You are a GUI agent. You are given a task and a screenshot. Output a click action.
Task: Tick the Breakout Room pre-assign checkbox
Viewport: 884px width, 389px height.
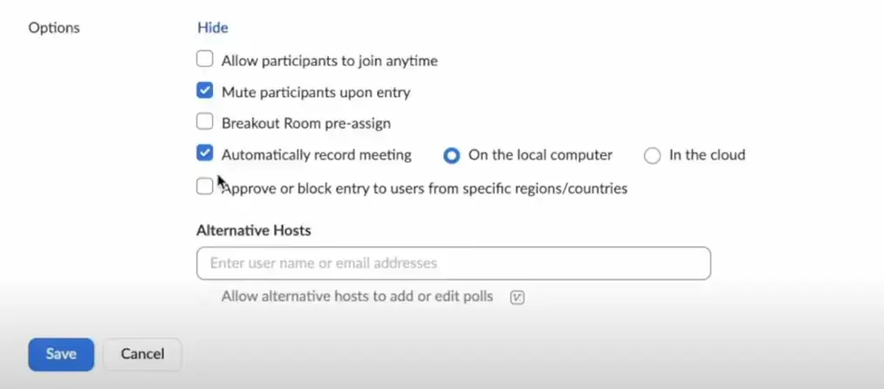click(x=205, y=122)
